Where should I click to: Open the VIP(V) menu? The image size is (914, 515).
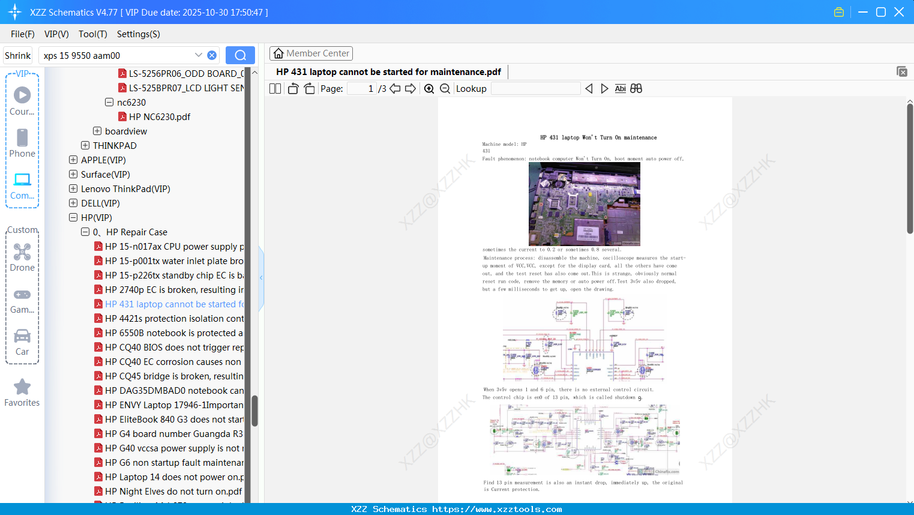pos(56,34)
